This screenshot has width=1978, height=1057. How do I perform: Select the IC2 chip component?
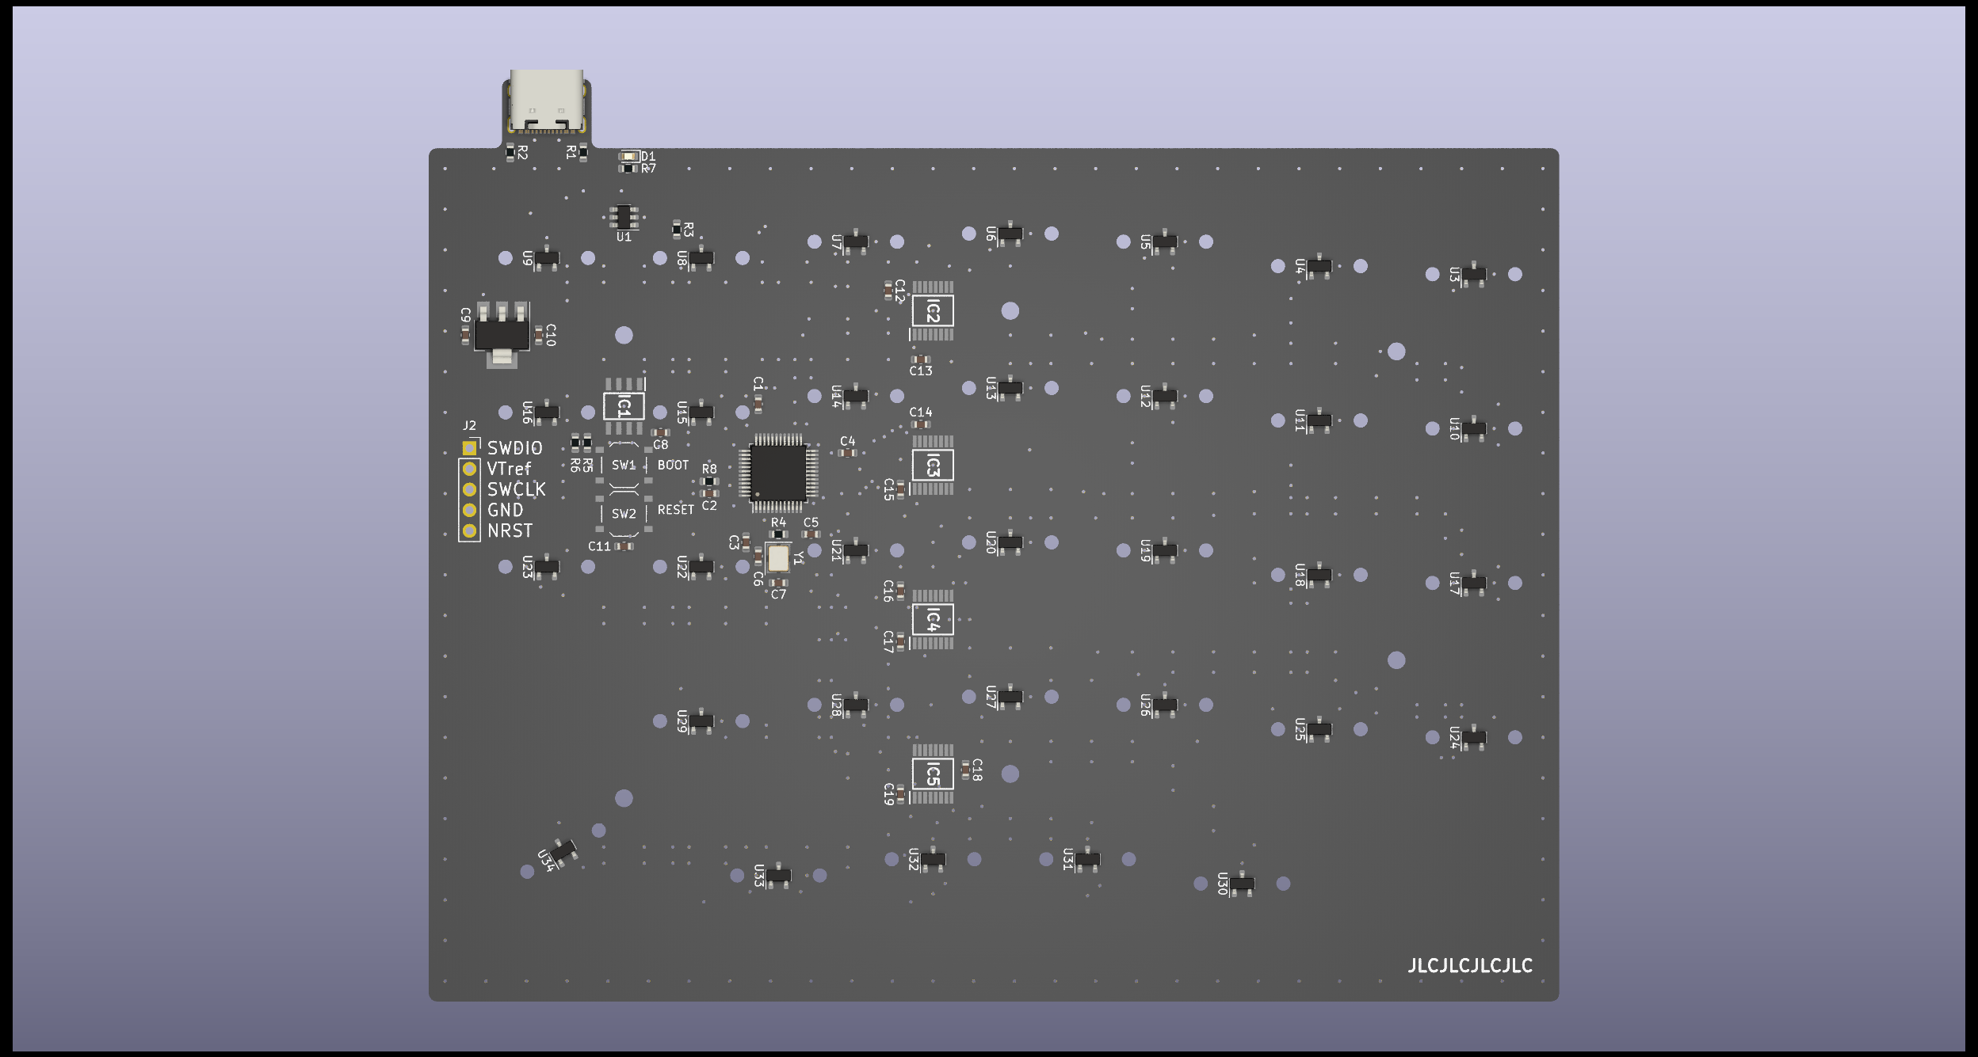pos(932,311)
